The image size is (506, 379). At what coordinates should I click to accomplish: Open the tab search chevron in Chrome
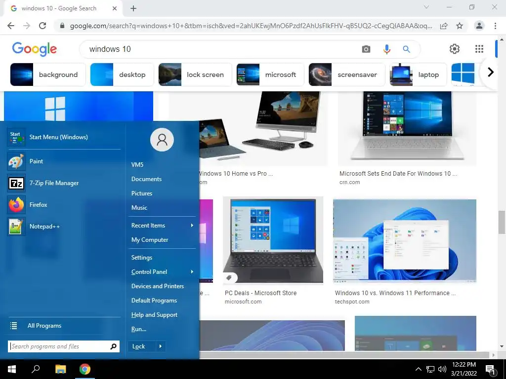point(426,7)
